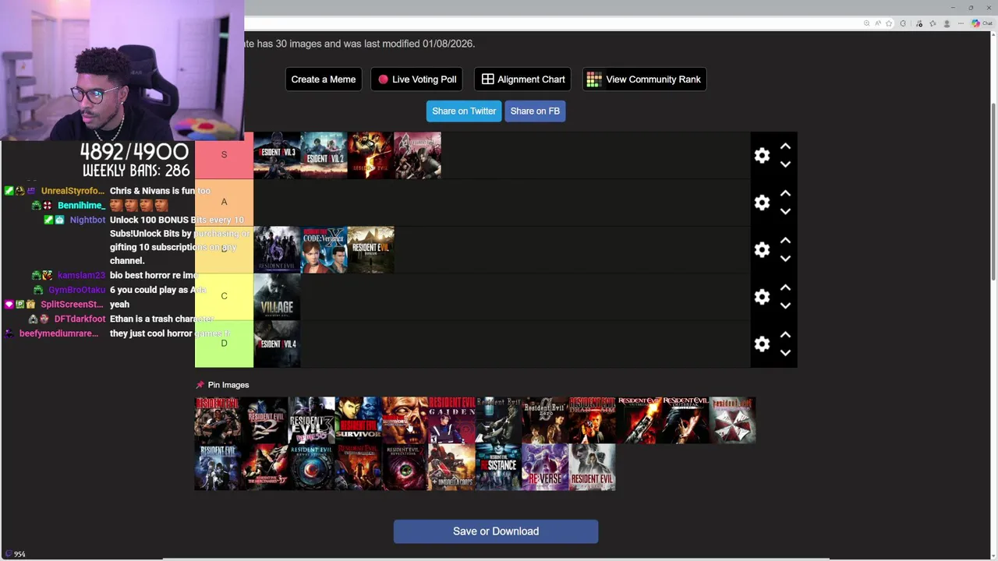Screen dimensions: 998x561
Task: Click Save or Download button
Action: (496, 531)
